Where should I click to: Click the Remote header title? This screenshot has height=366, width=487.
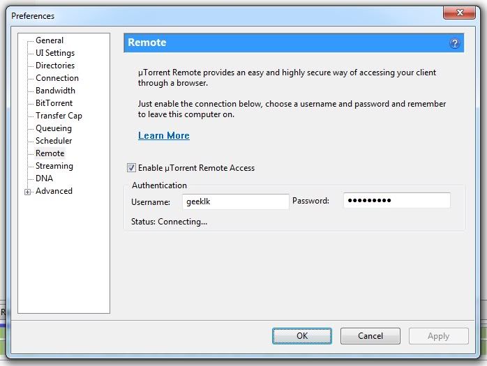(x=147, y=43)
